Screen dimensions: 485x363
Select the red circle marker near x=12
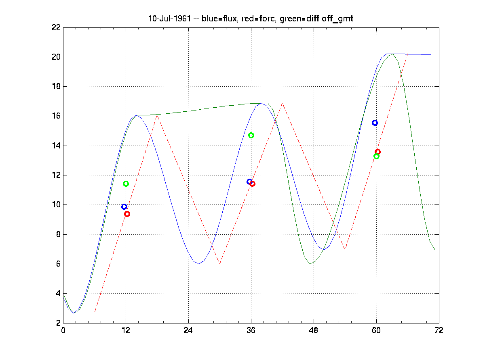(x=127, y=214)
